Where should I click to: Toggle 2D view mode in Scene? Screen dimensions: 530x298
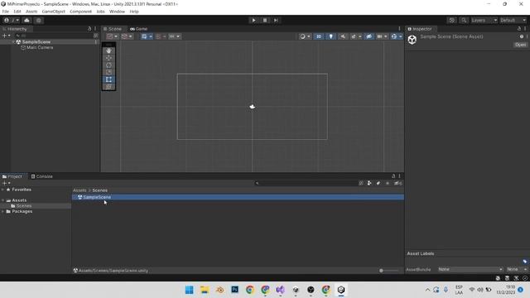pos(318,36)
